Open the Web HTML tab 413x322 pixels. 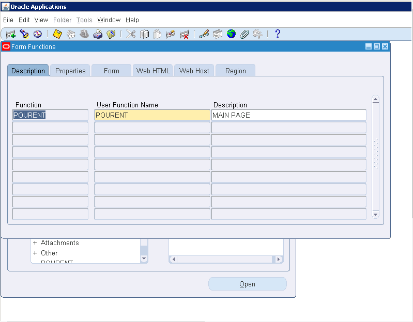tap(153, 71)
